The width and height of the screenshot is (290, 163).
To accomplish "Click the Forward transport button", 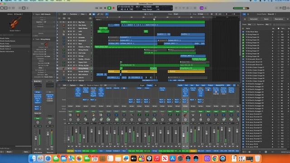I will point(101,8).
